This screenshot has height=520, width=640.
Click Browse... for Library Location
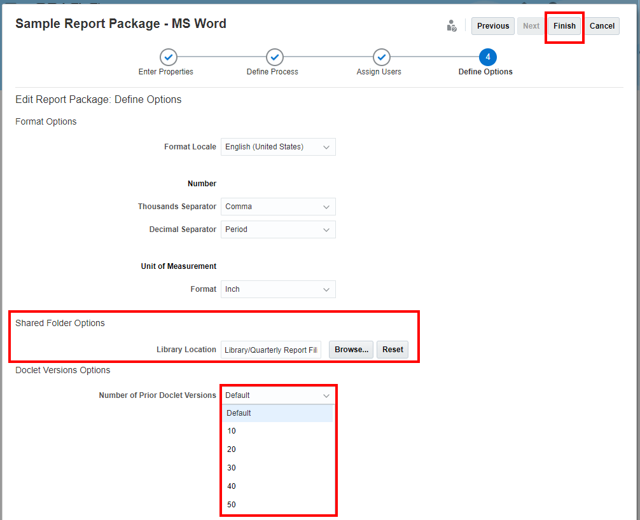tap(351, 350)
